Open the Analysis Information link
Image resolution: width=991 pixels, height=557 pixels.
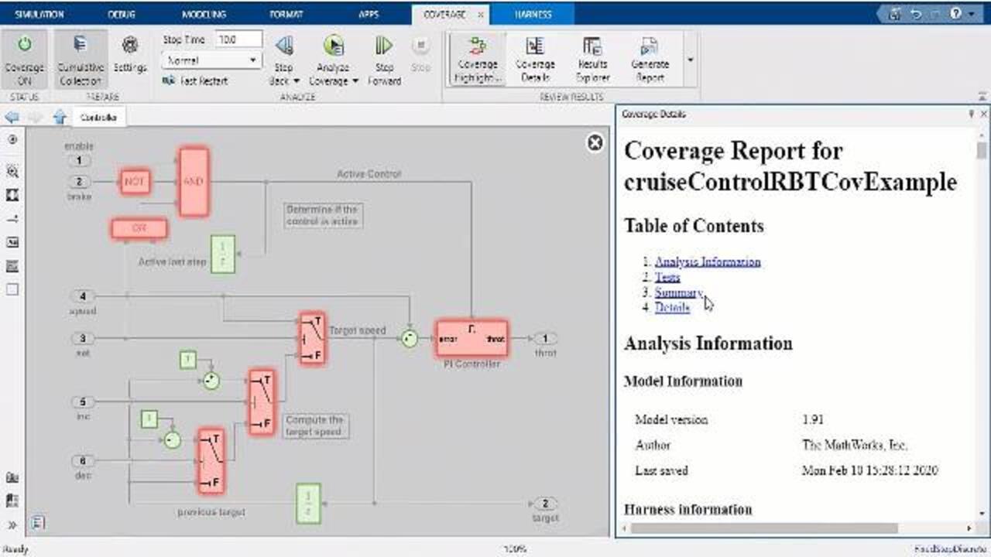click(708, 262)
